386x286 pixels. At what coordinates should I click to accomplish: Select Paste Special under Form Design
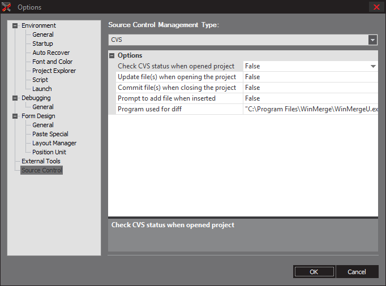pos(50,134)
